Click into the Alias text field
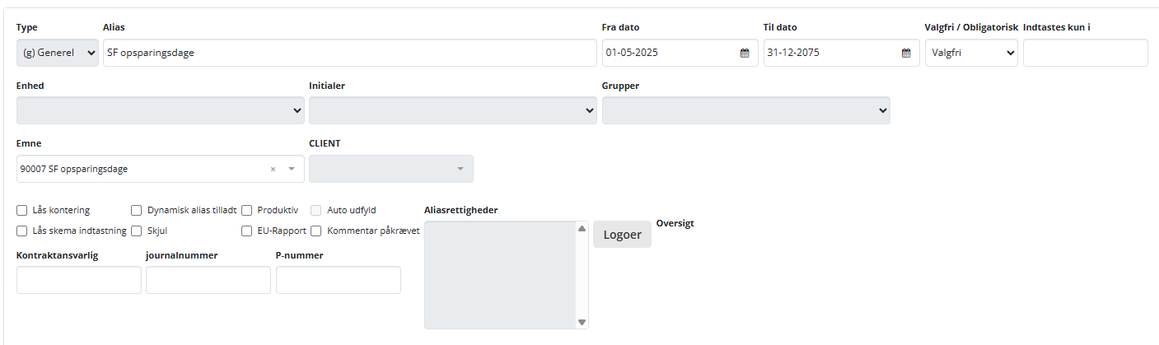Image resolution: width=1159 pixels, height=345 pixels. (349, 53)
